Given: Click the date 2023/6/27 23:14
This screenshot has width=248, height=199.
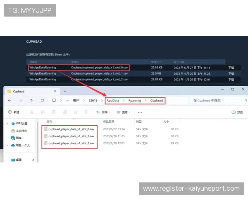Looking at the screenshot, I should coord(114,129).
